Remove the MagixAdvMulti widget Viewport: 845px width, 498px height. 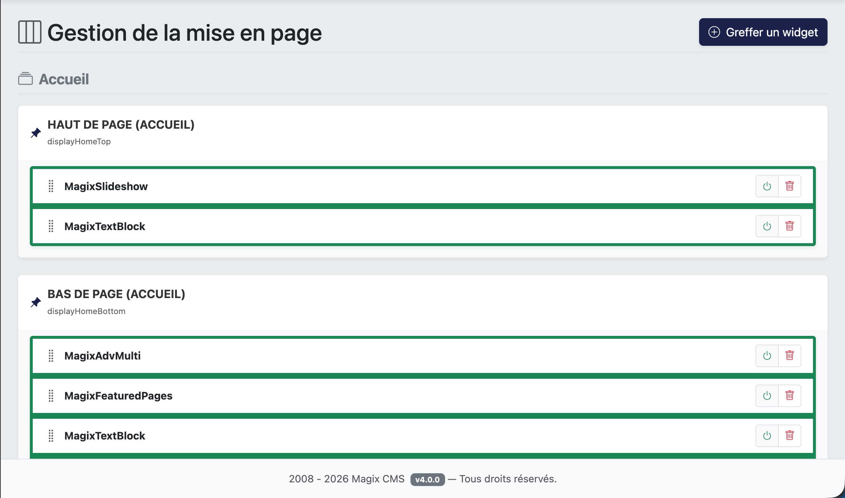[789, 356]
